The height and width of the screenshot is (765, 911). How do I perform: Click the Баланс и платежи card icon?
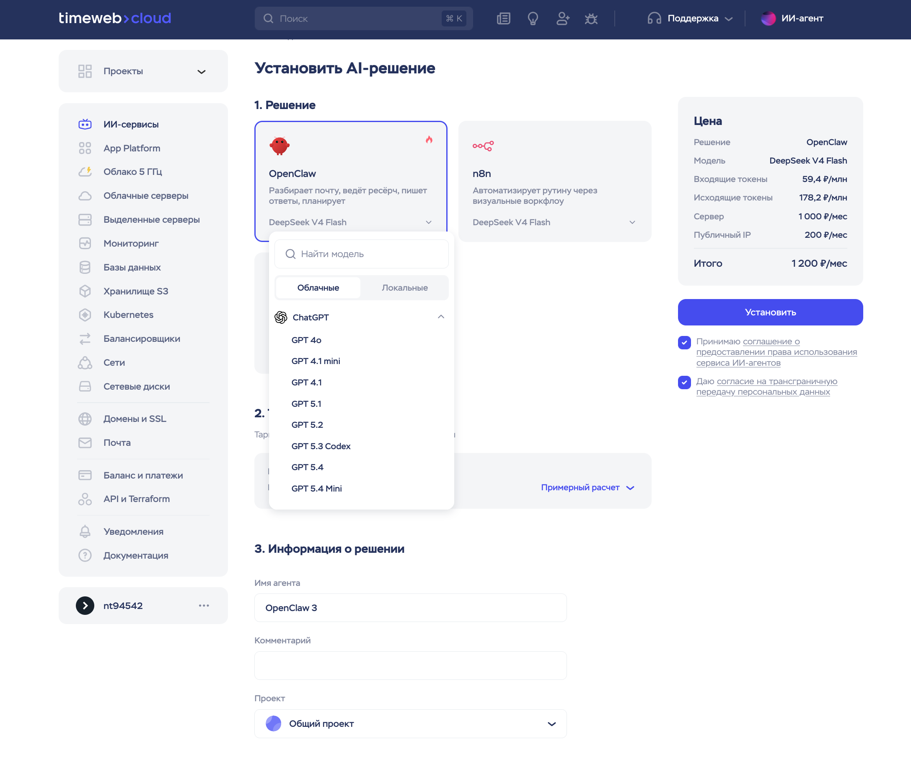[85, 475]
